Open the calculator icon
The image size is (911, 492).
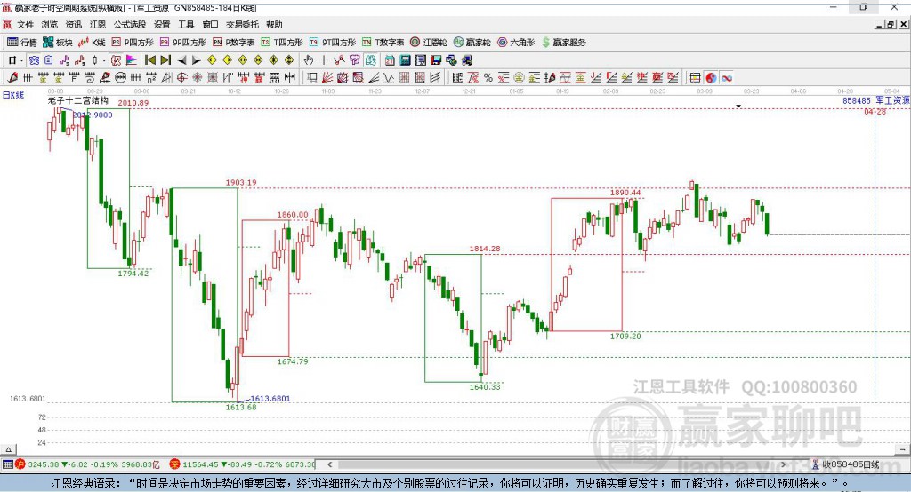coord(405,60)
